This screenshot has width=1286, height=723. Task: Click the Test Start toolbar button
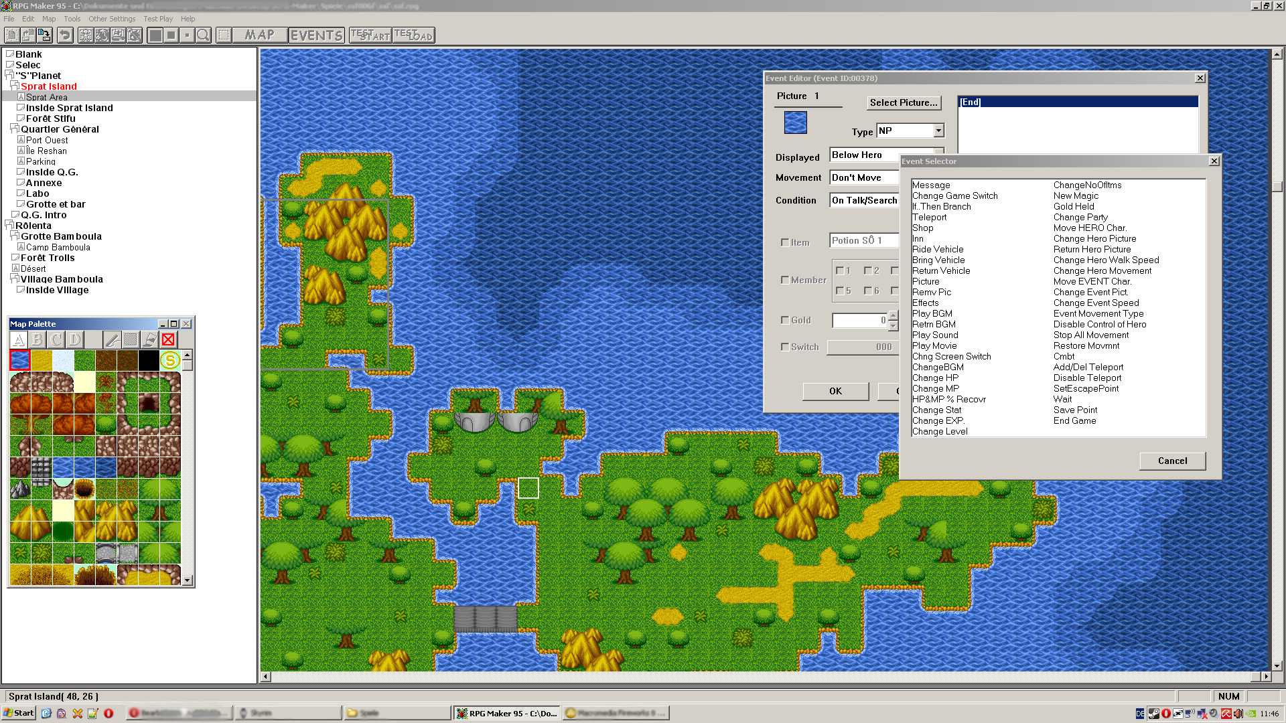pyautogui.click(x=370, y=35)
